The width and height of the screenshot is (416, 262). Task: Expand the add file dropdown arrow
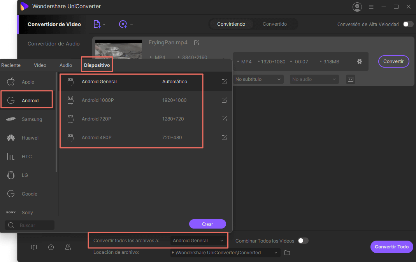point(104,24)
